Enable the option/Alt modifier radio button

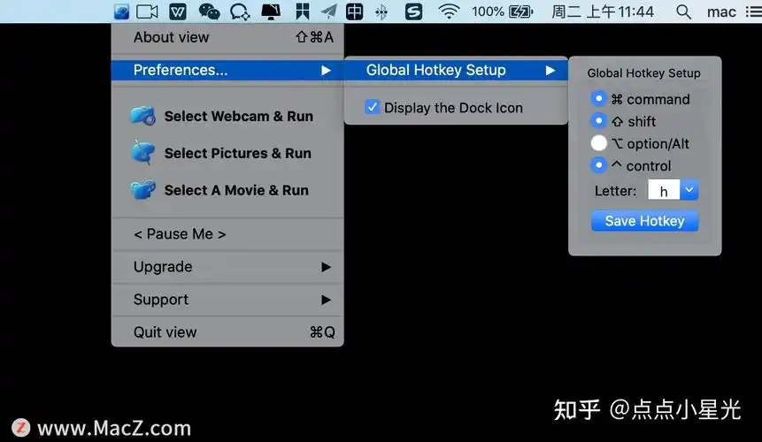pos(598,143)
